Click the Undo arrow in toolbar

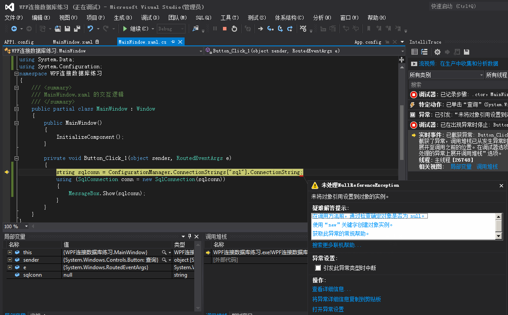(90, 29)
